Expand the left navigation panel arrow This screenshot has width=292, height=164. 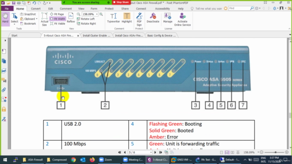click(x=5, y=41)
